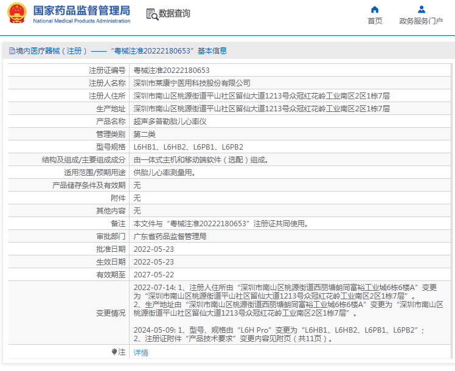The height and width of the screenshot is (371, 455).
Task: Click the 注册人住所 label
Action: click(107, 96)
